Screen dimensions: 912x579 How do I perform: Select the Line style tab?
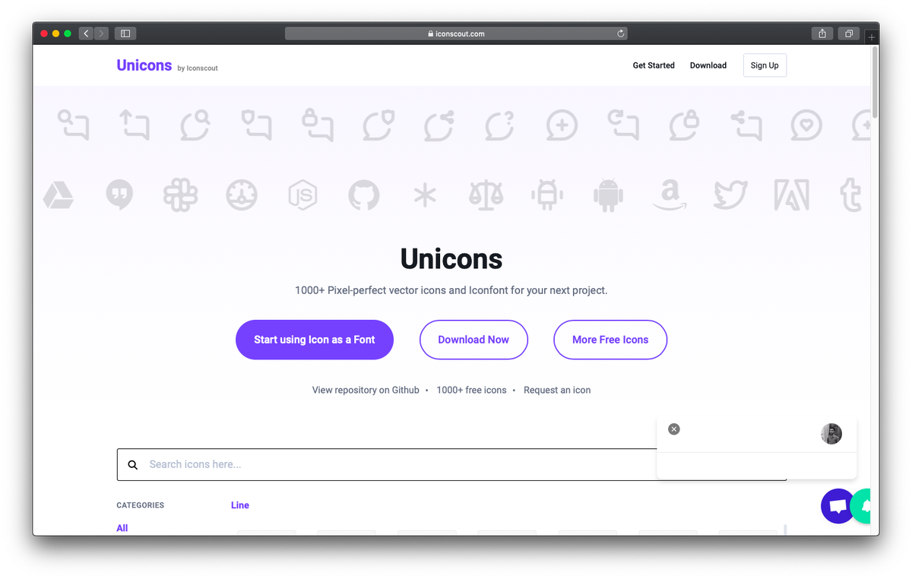point(240,505)
